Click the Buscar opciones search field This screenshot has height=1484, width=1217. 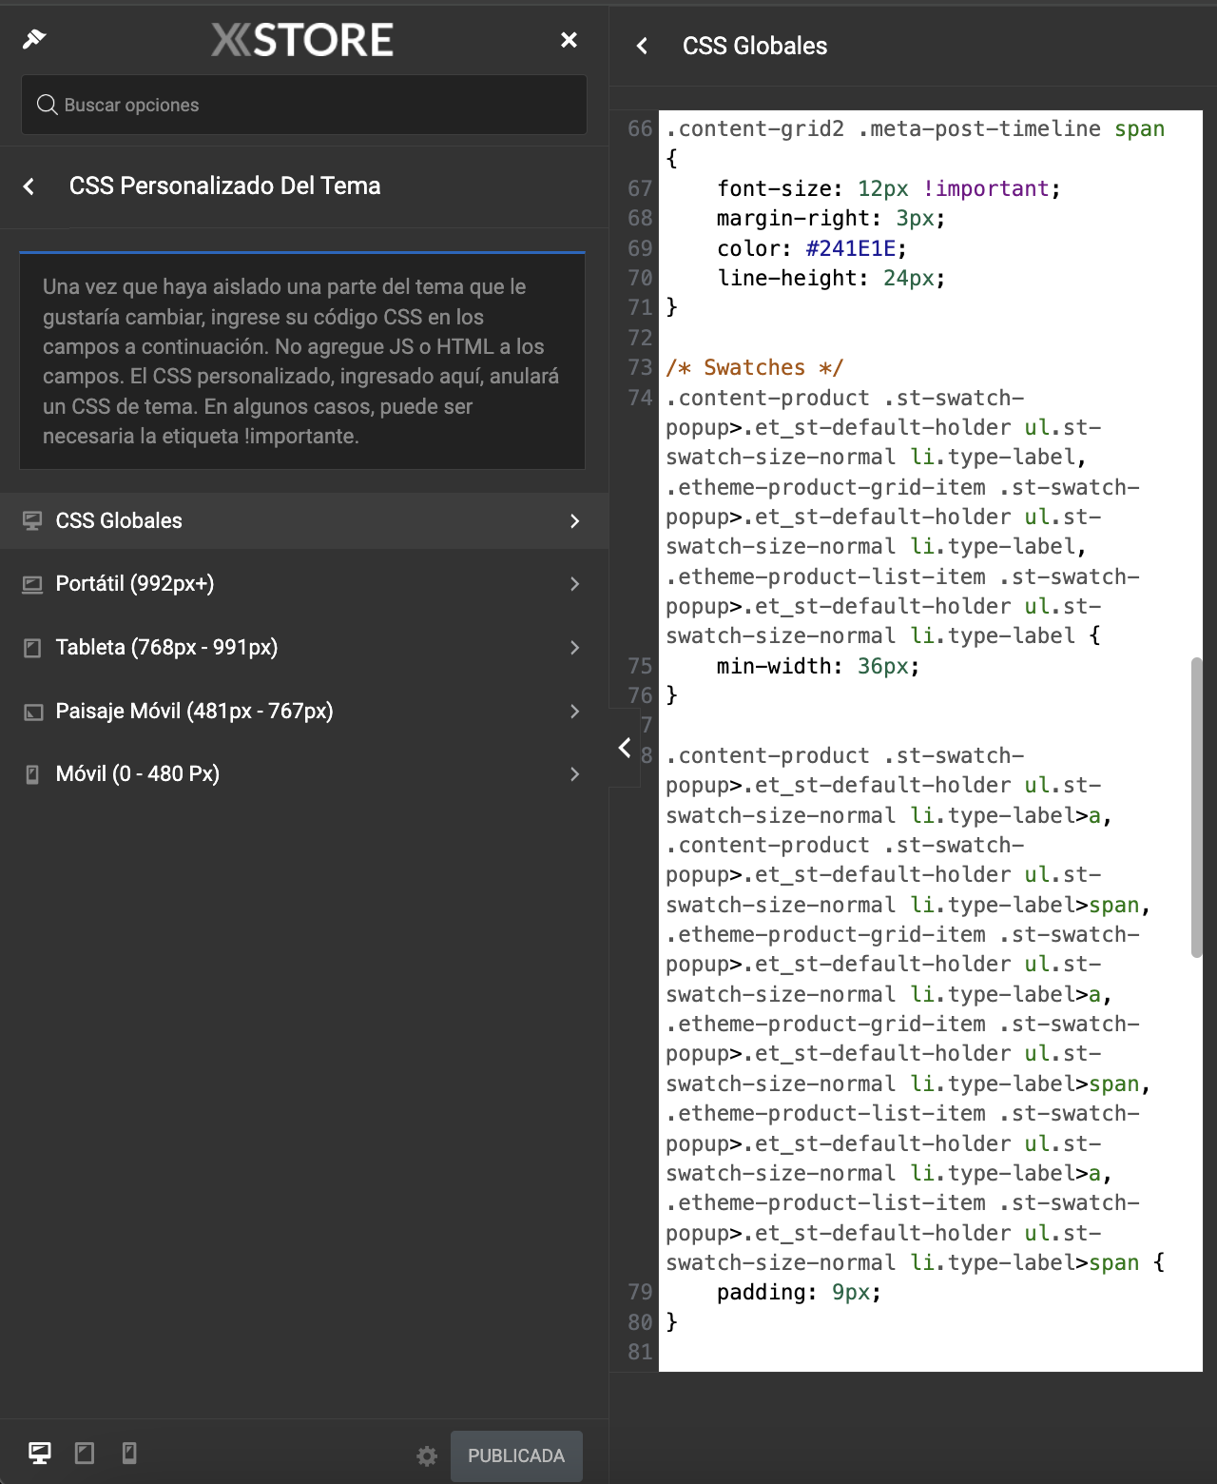tap(304, 105)
